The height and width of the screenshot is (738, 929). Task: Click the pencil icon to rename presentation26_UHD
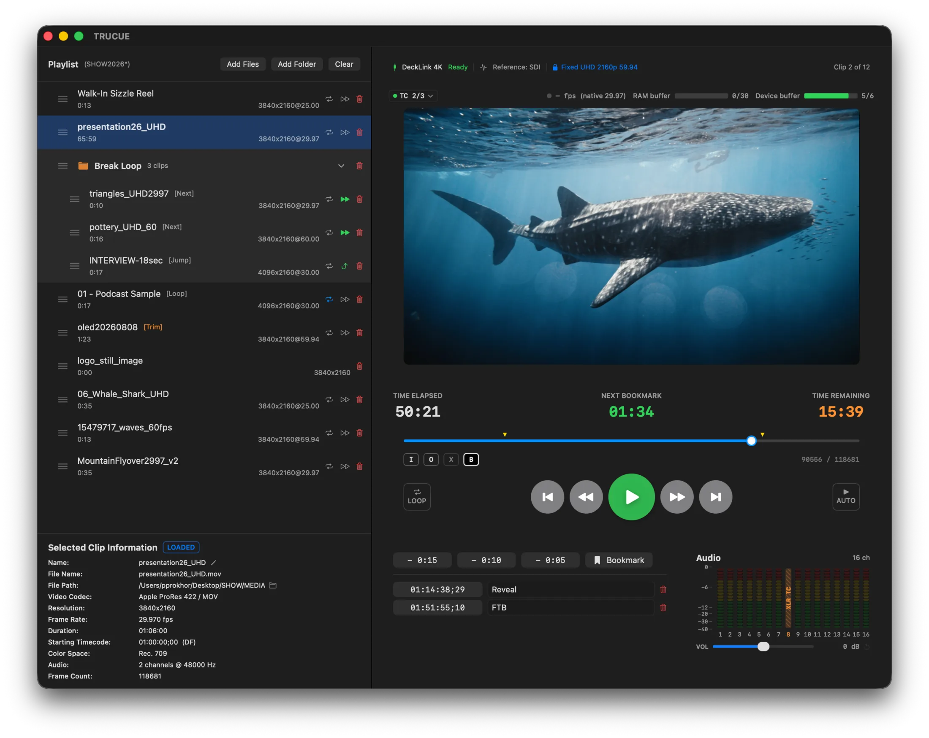(213, 563)
